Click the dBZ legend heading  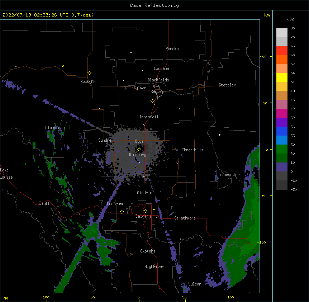[290, 19]
